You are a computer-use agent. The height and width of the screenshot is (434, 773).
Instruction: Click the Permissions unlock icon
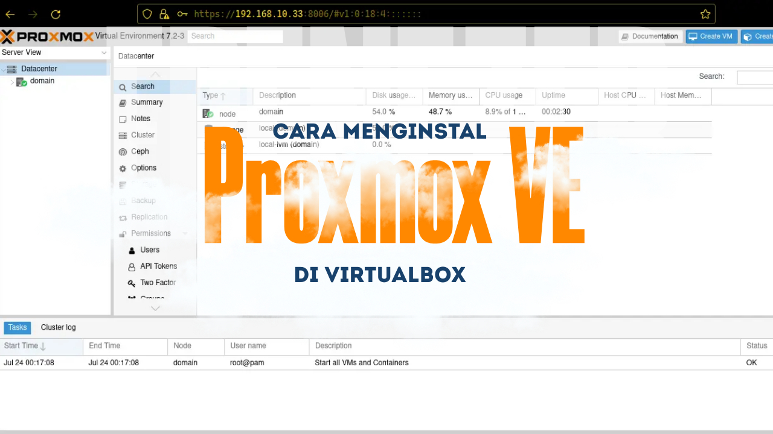(x=123, y=234)
